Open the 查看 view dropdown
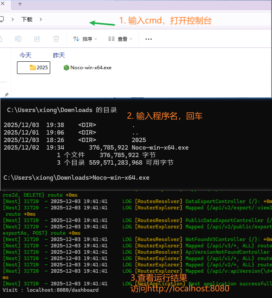This screenshot has height=298, width=272. pos(120,39)
